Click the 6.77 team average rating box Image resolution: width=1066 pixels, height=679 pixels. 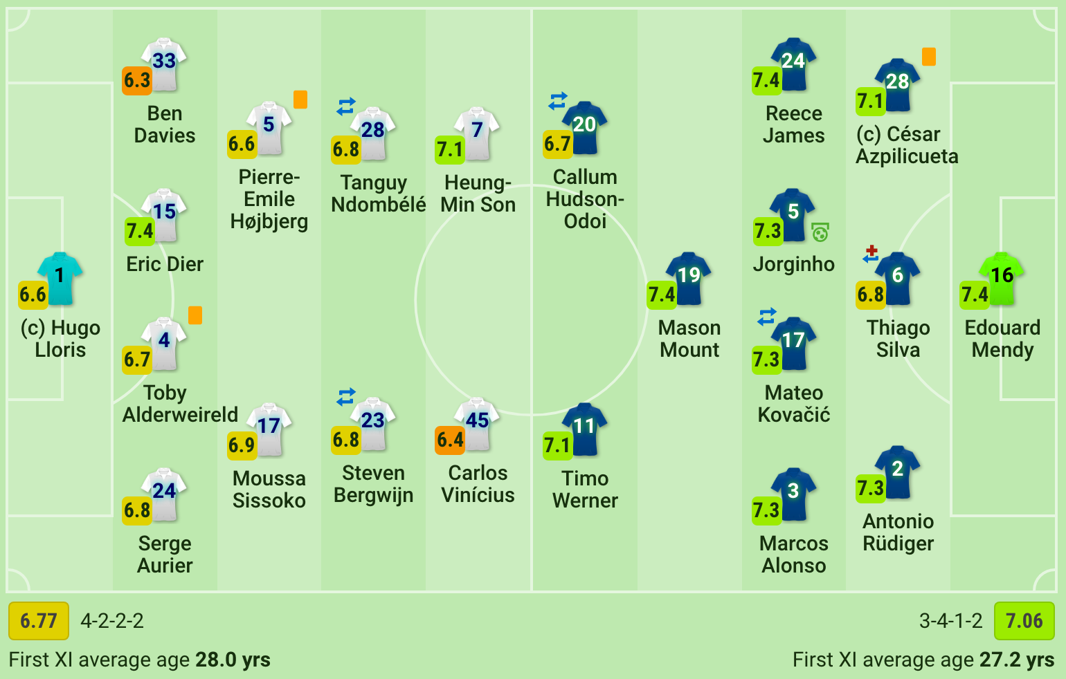[39, 621]
